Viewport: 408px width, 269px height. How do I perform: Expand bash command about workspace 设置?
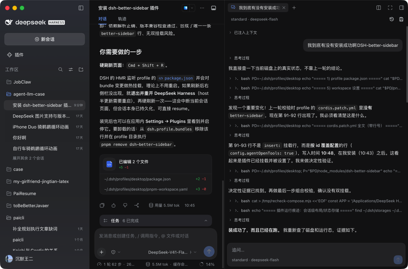(315, 88)
